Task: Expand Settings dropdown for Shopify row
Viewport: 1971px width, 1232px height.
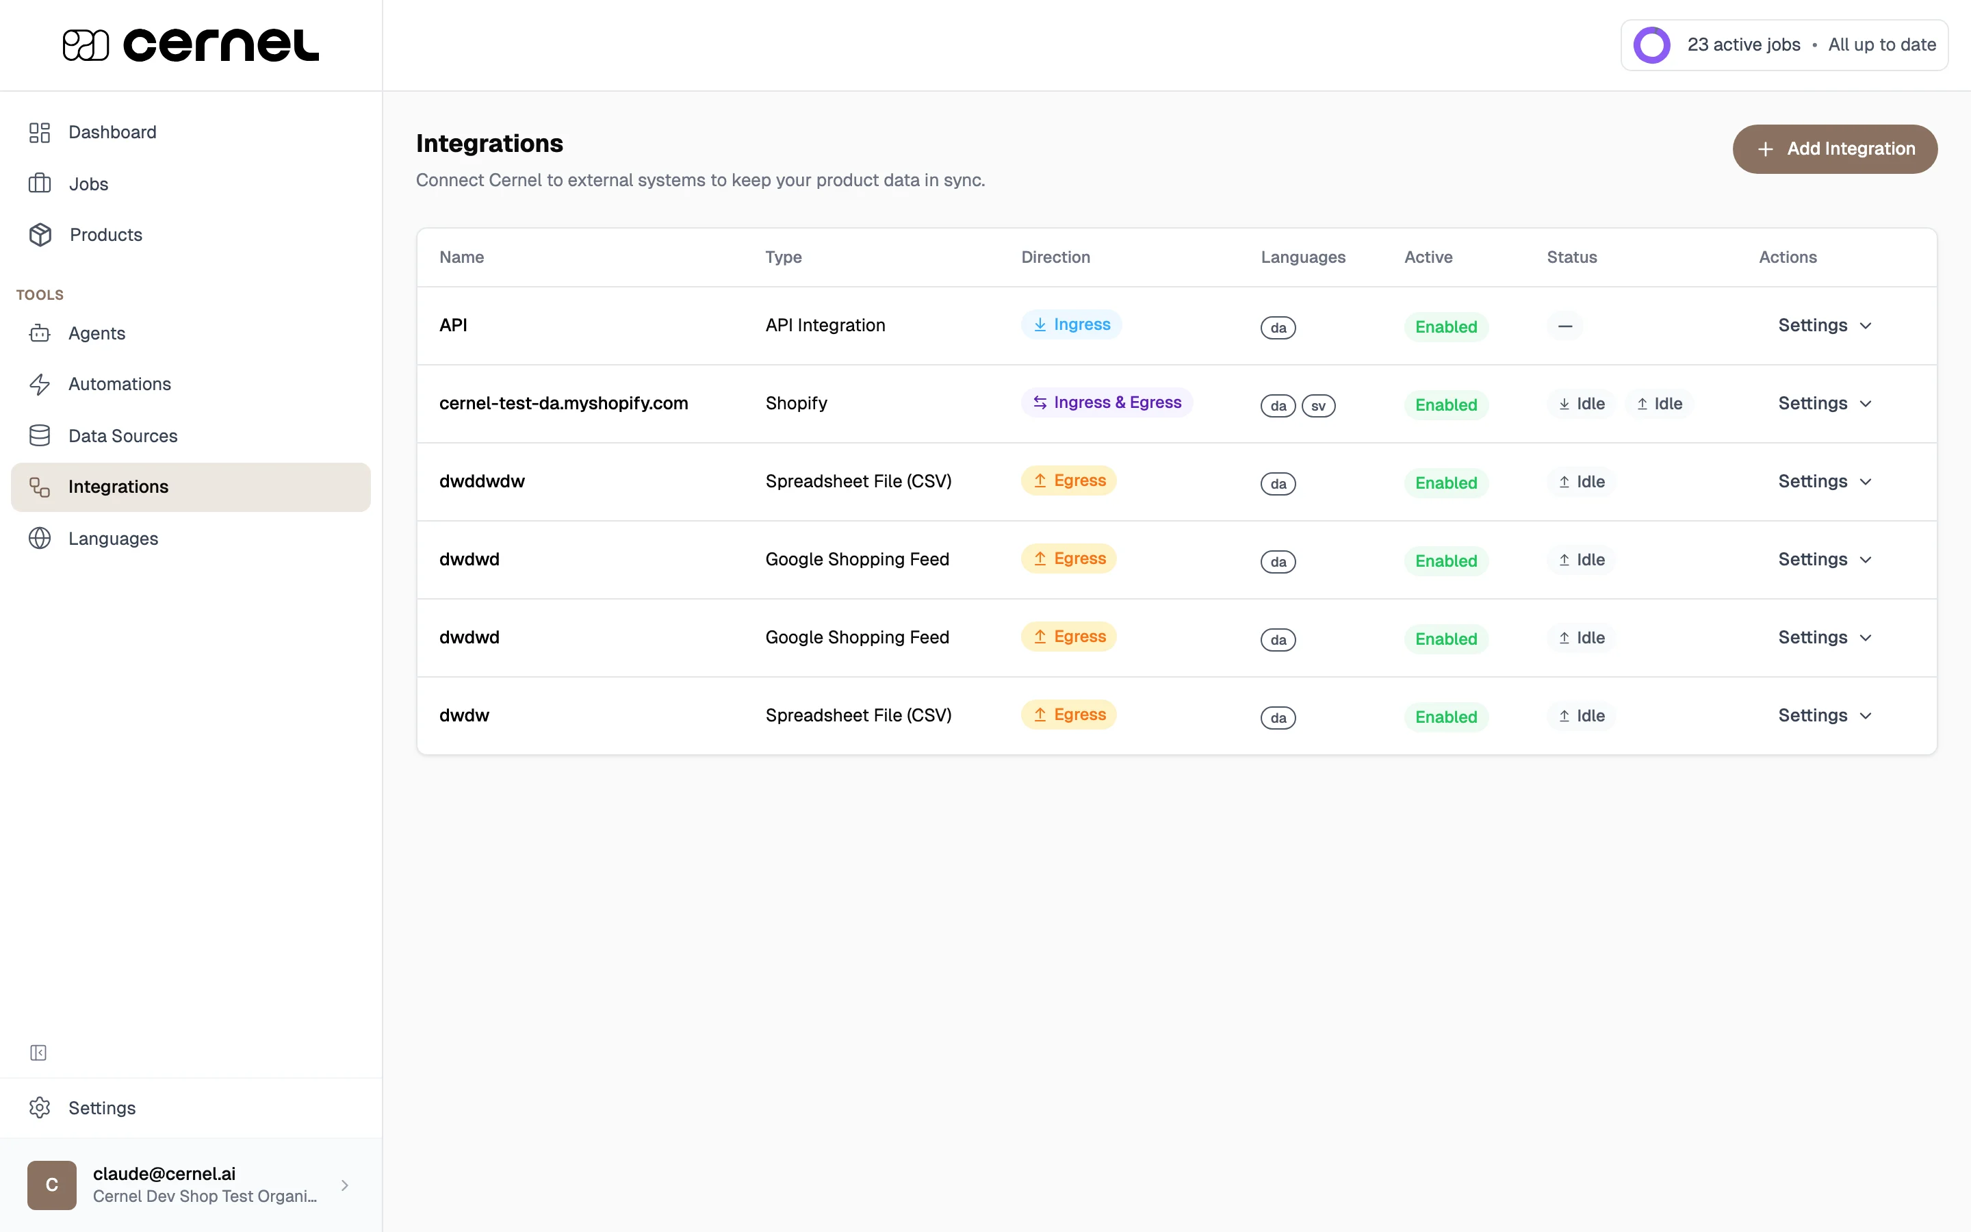Action: click(1825, 403)
